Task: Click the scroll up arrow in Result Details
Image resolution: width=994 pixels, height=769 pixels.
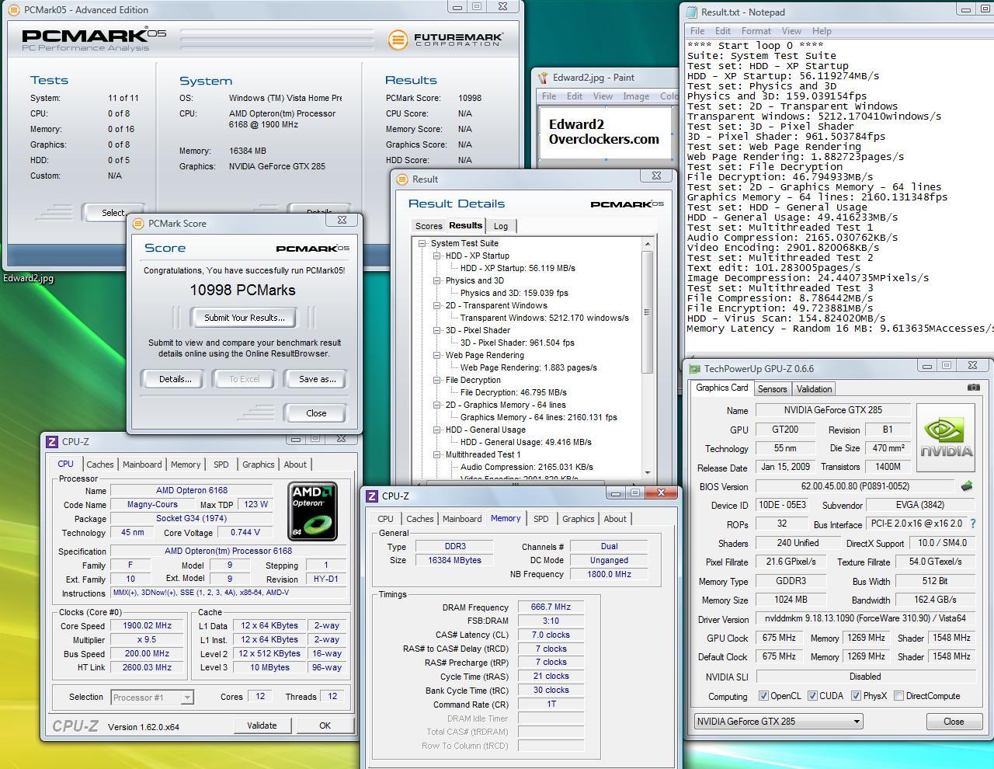Action: pos(647,244)
